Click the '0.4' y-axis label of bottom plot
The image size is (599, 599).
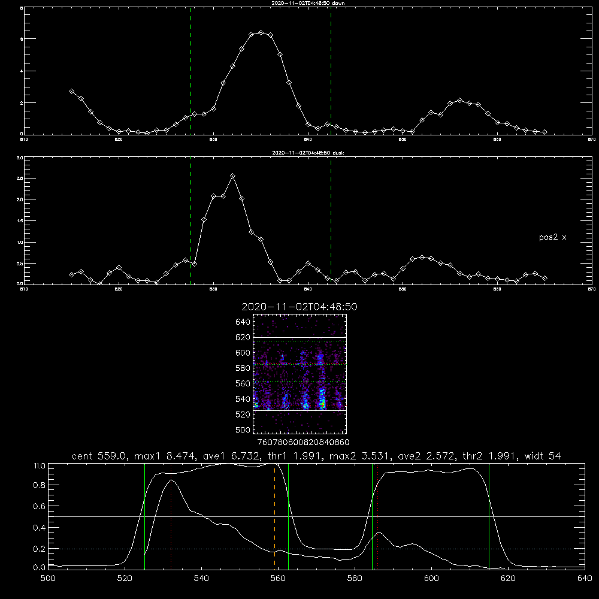click(40, 528)
